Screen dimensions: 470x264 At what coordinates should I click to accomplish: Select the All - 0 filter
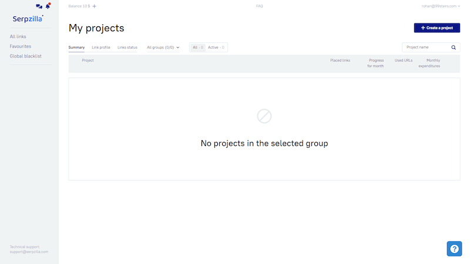click(198, 48)
